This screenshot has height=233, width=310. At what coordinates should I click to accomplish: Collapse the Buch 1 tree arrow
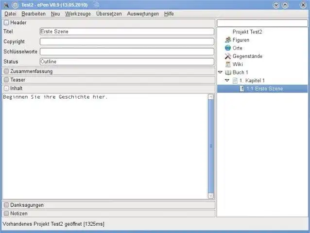(x=220, y=72)
